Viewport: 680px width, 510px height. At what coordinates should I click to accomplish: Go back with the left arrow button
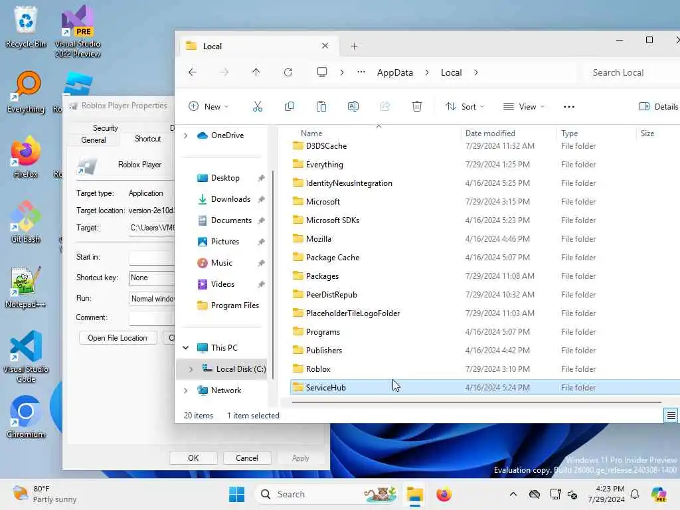(193, 72)
